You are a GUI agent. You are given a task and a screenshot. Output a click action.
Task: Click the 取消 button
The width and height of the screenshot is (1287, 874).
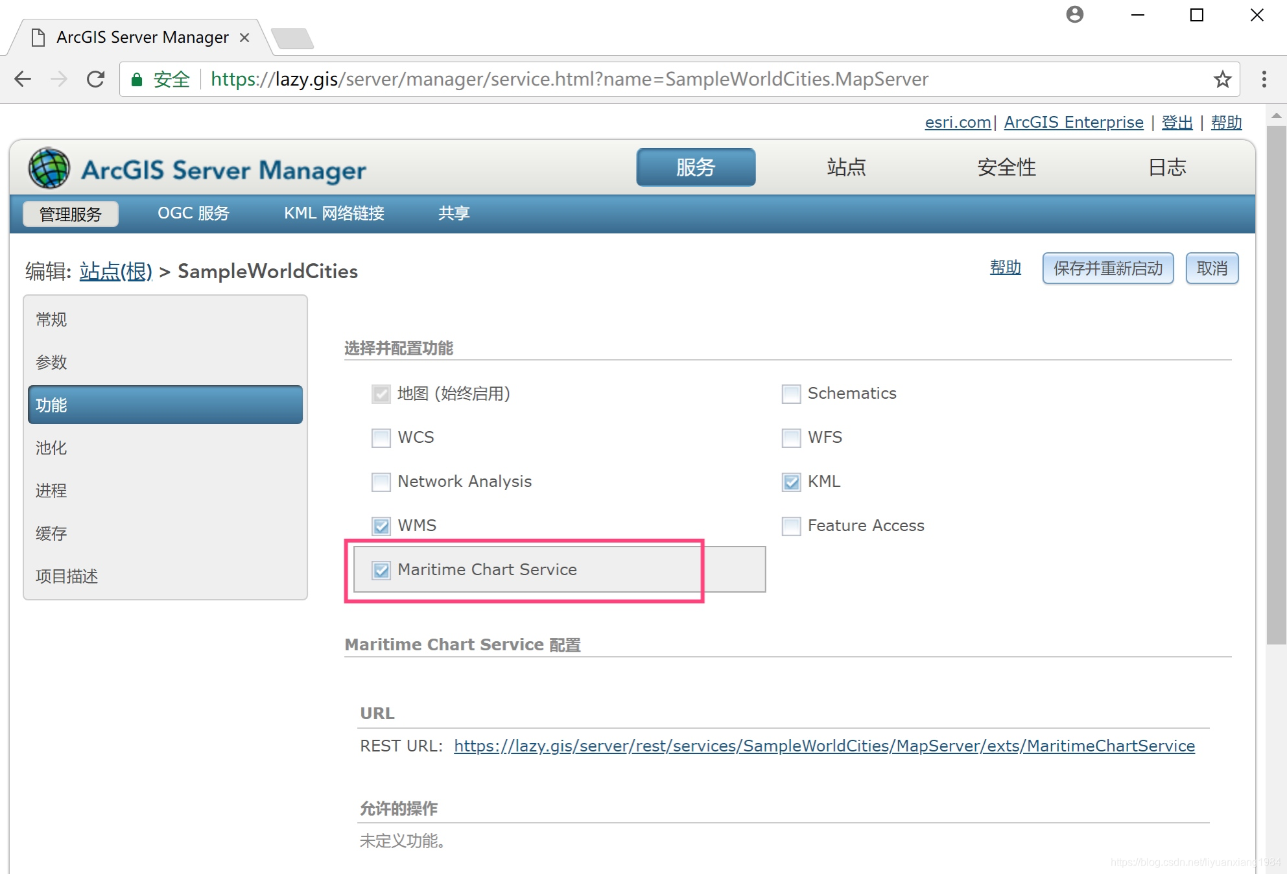pos(1212,268)
